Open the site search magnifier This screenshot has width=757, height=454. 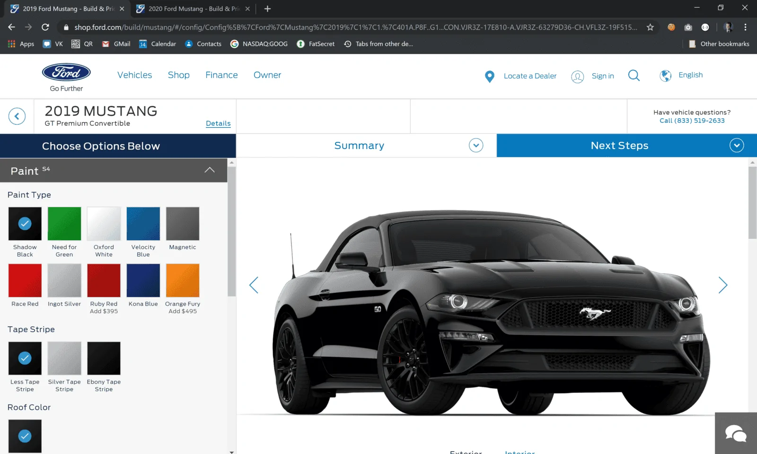pyautogui.click(x=634, y=75)
